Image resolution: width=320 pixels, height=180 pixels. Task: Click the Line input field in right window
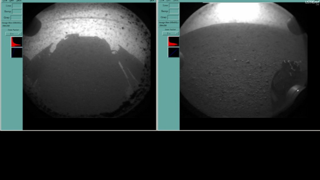[174, 6]
